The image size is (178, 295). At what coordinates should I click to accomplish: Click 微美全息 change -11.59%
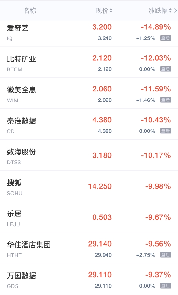156,89
